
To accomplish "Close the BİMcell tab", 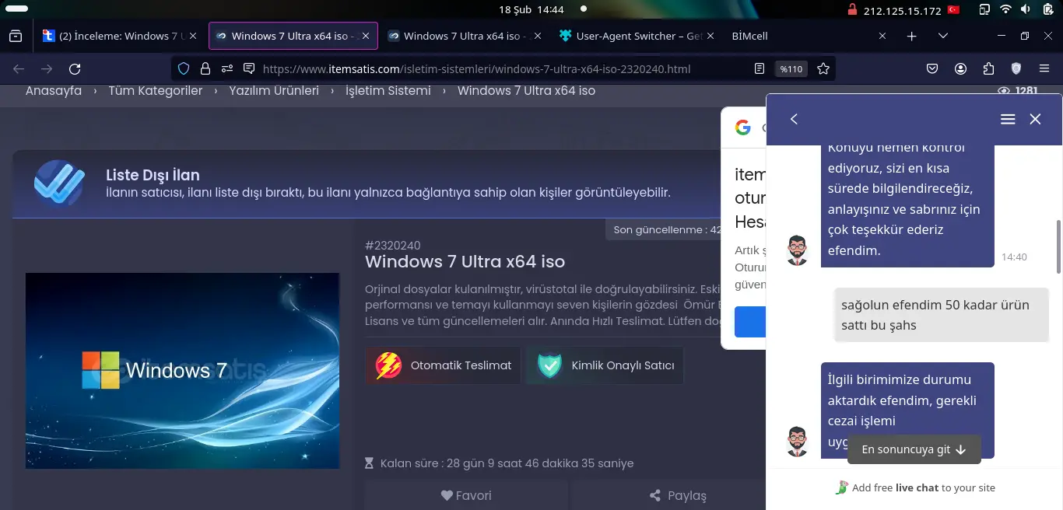I will [882, 36].
